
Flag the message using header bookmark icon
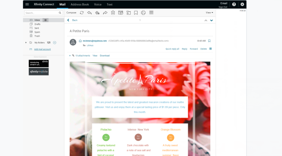point(209,41)
